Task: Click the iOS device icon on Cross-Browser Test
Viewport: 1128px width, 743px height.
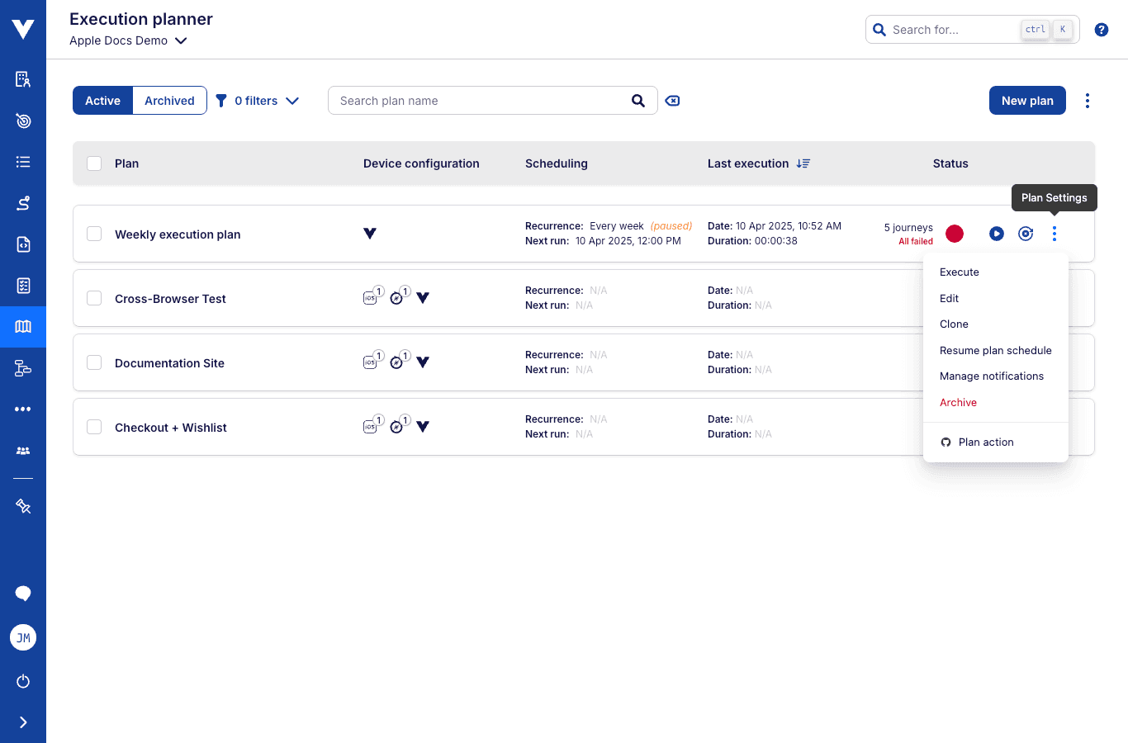Action: pos(370,297)
